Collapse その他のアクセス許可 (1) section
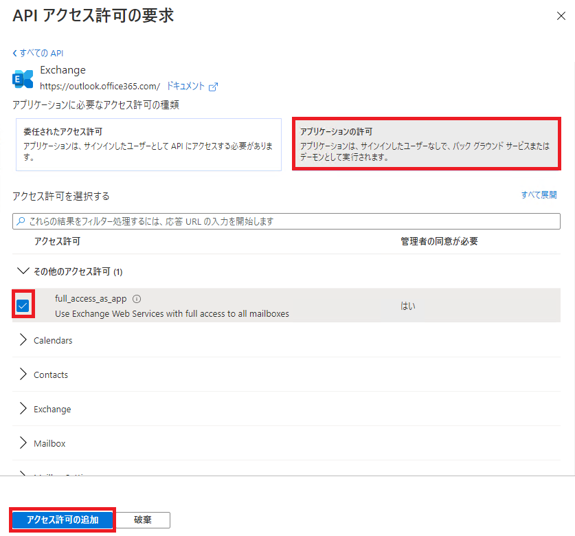 pyautogui.click(x=23, y=271)
